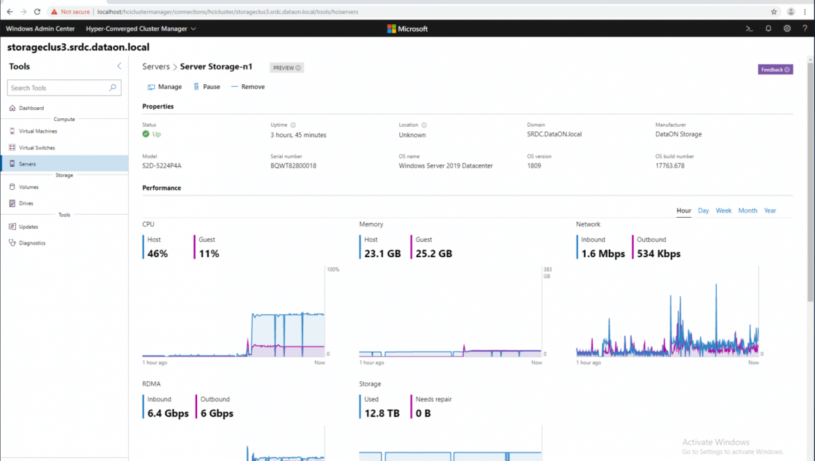This screenshot has width=815, height=461.
Task: Click the Virtual Switches icon
Action: point(13,147)
